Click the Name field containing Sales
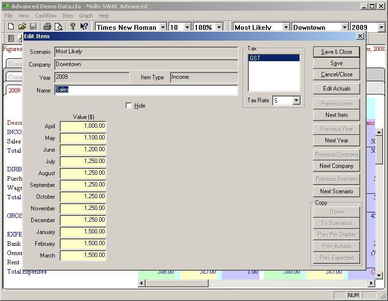 (x=146, y=90)
